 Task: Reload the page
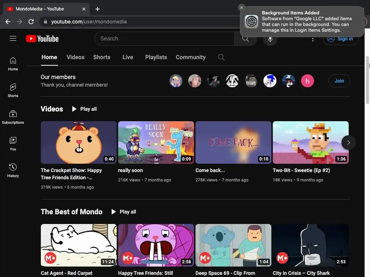[x=31, y=22]
